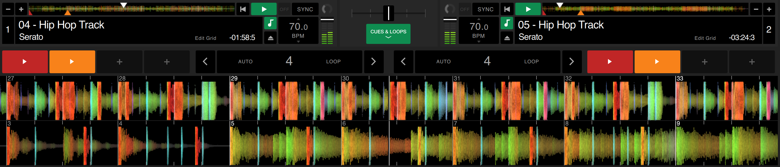Turn sync OFF on deck 2

point(464,9)
